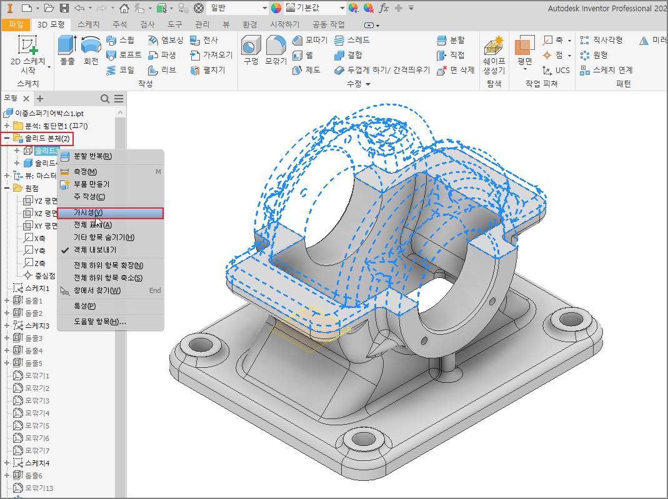The height and width of the screenshot is (499, 668).
Task: Click the Save icon in quick access toolbar
Action: (x=64, y=8)
